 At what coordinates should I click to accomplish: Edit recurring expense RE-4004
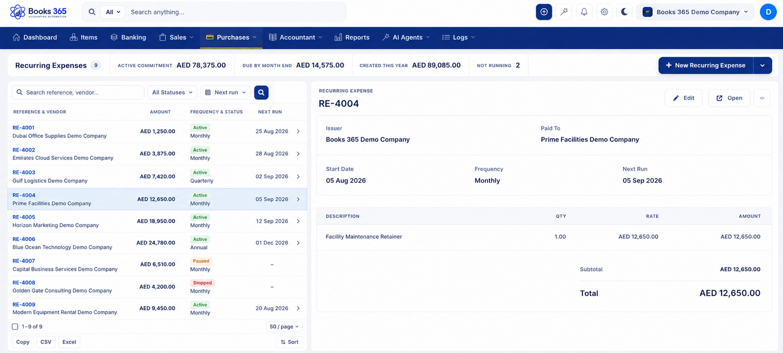684,98
